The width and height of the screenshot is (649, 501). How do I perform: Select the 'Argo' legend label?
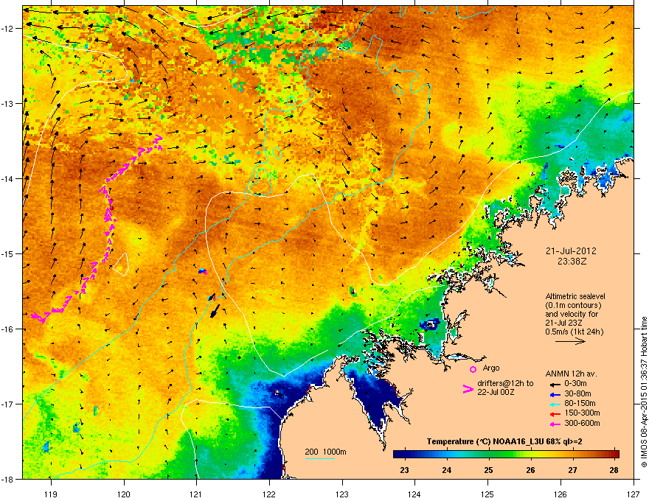coord(491,368)
